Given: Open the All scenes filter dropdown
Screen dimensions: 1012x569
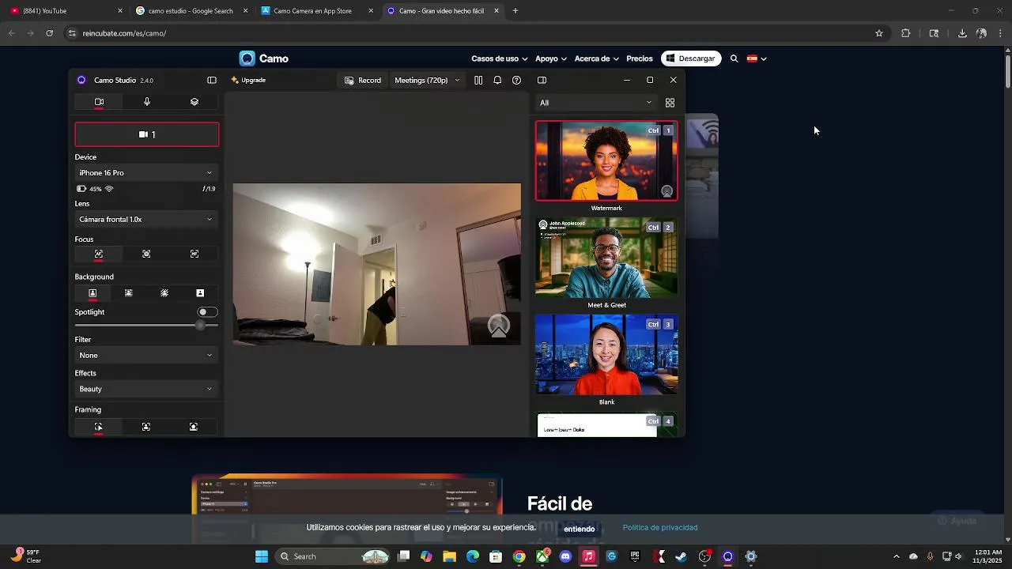Looking at the screenshot, I should point(596,103).
